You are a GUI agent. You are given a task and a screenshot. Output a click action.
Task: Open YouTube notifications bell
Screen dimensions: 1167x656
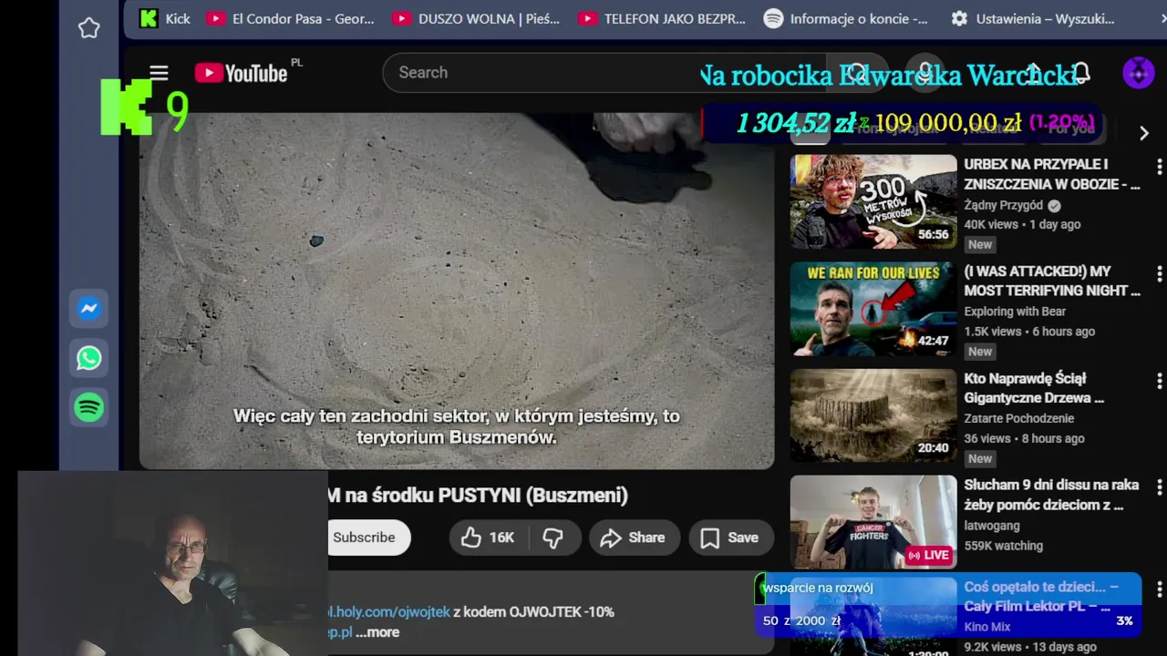pyautogui.click(x=1081, y=73)
